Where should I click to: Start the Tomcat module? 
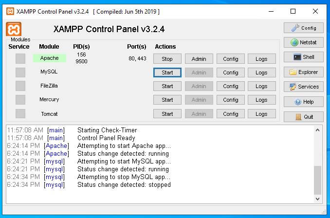(167, 114)
